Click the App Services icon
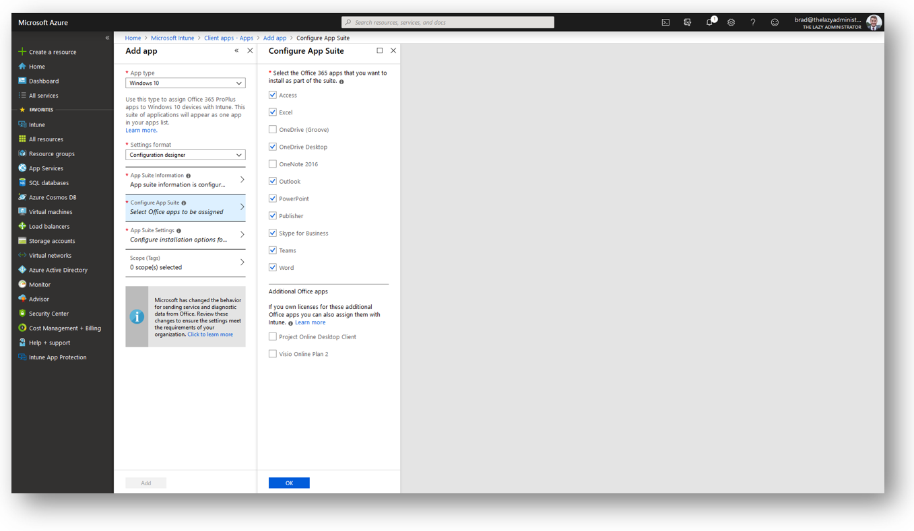Image resolution: width=914 pixels, height=531 pixels. 22,168
